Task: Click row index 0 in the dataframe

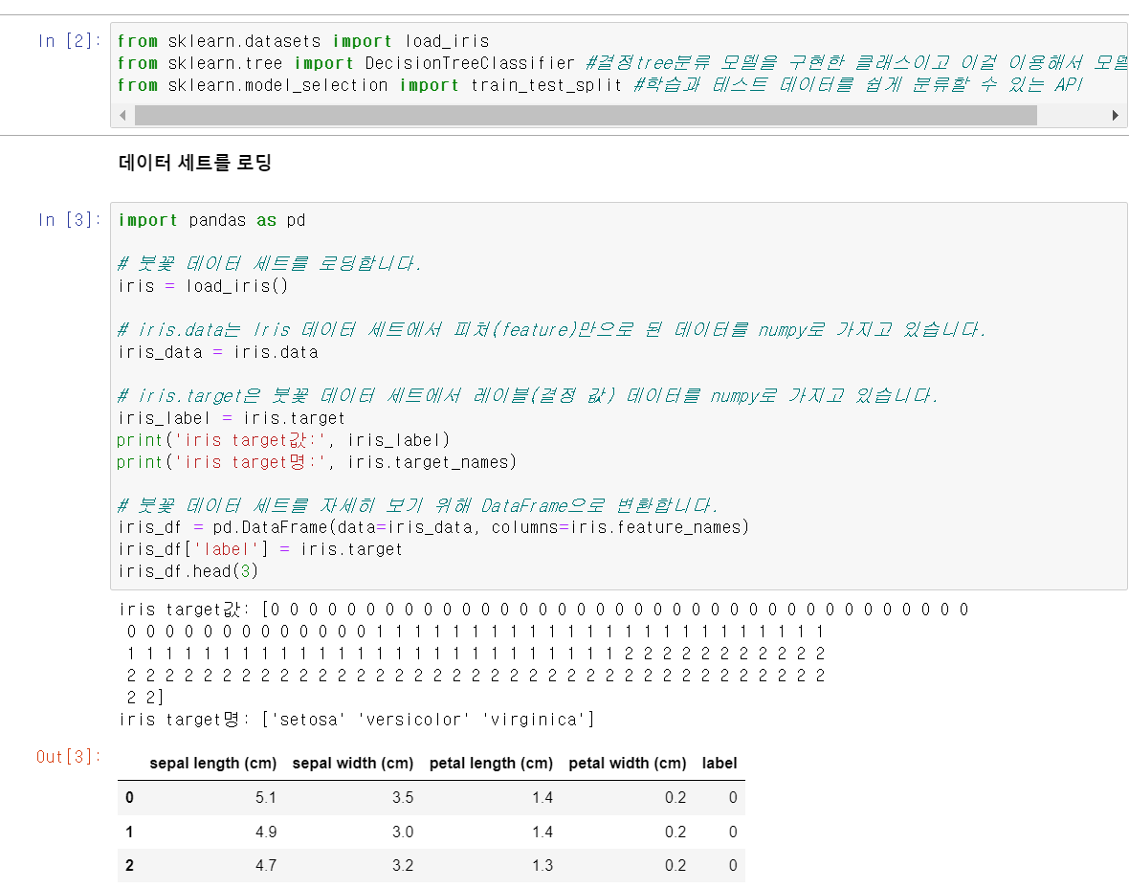Action: (129, 797)
